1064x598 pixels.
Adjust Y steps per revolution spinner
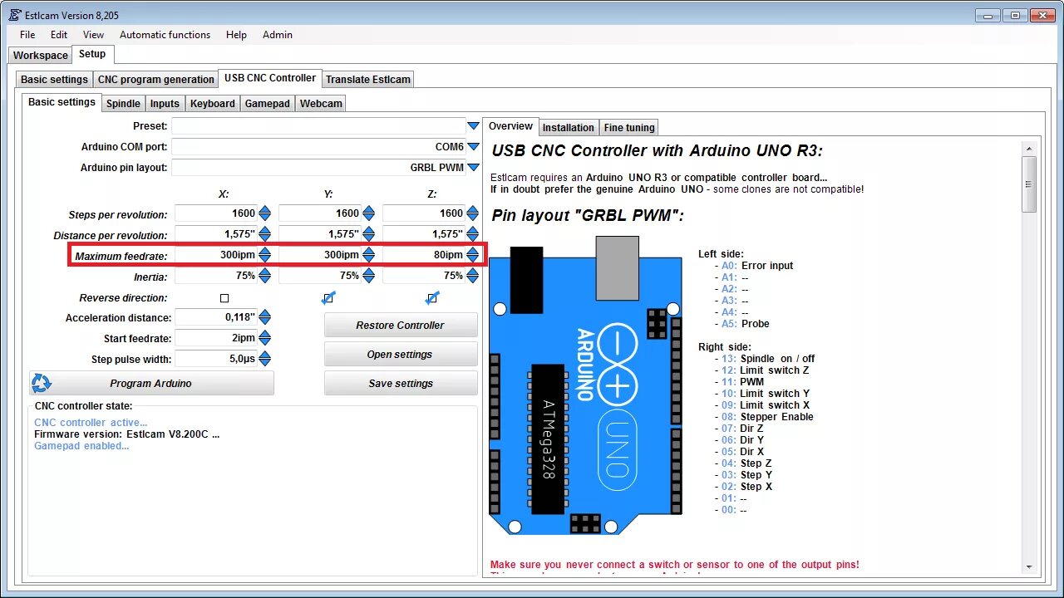368,213
